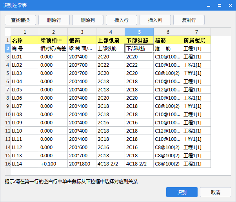Cancel the dialog with 取消
The width and height of the screenshot is (236, 202).
[215, 192]
